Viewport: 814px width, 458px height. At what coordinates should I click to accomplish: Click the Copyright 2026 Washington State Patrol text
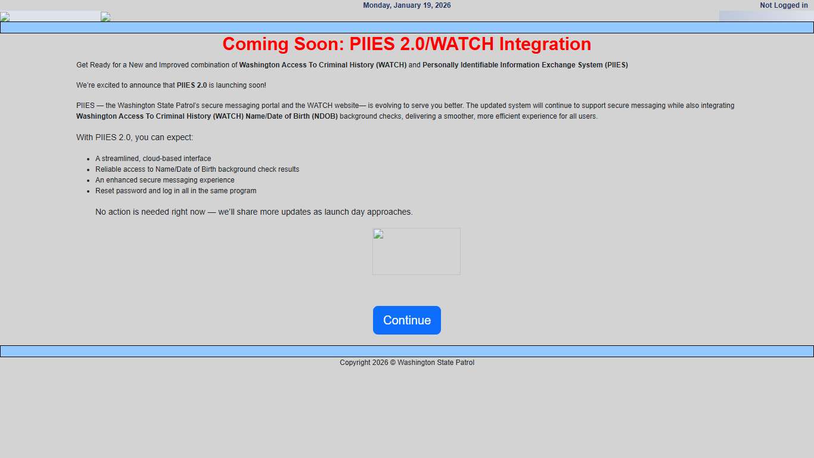click(406, 363)
